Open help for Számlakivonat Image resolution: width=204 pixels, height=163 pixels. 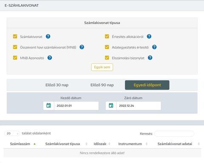click(48, 37)
